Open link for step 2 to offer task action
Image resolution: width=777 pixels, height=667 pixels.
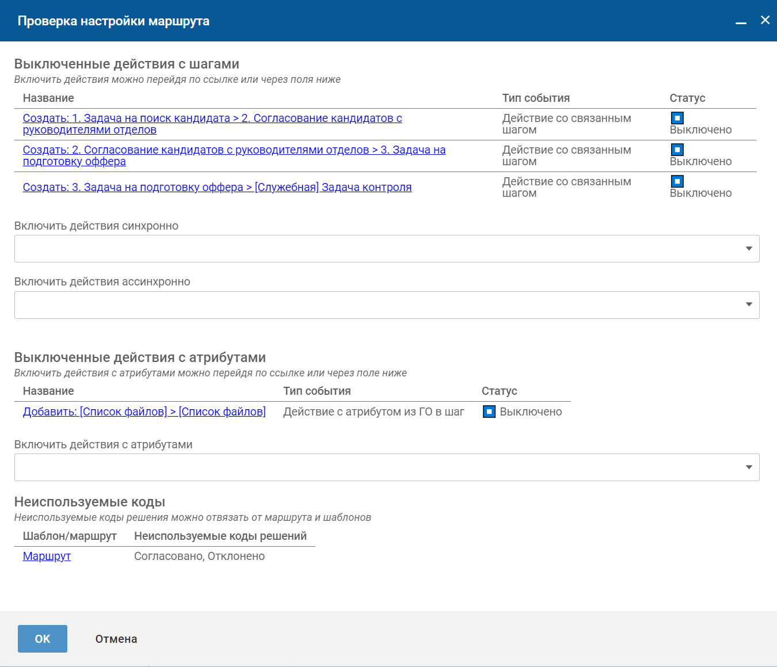[x=234, y=150]
